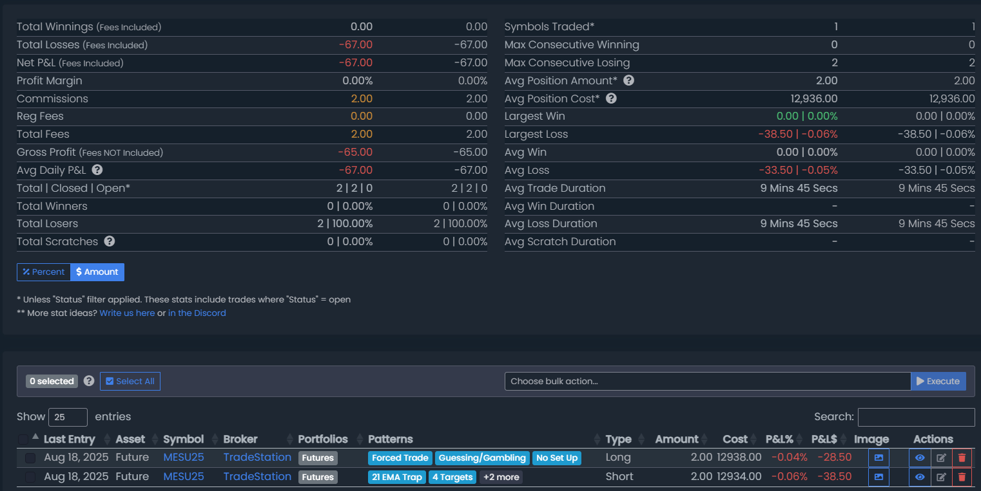Click the Search input field
This screenshot has height=491, width=981.
point(916,417)
